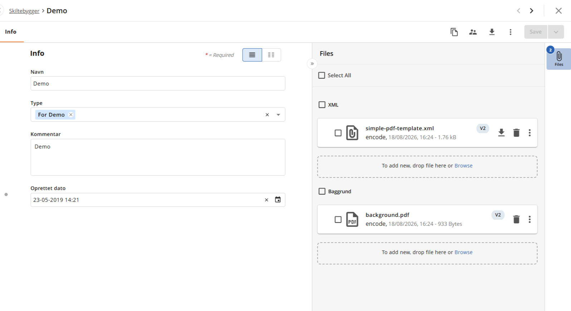Screen dimensions: 571x311
Task: Open the calendar picker for Oprettet dato
Action: 278,200
